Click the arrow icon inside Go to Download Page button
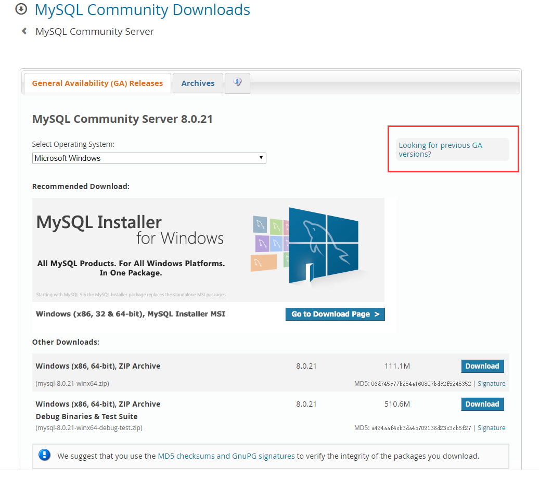Image resolution: width=539 pixels, height=479 pixels. (x=376, y=314)
